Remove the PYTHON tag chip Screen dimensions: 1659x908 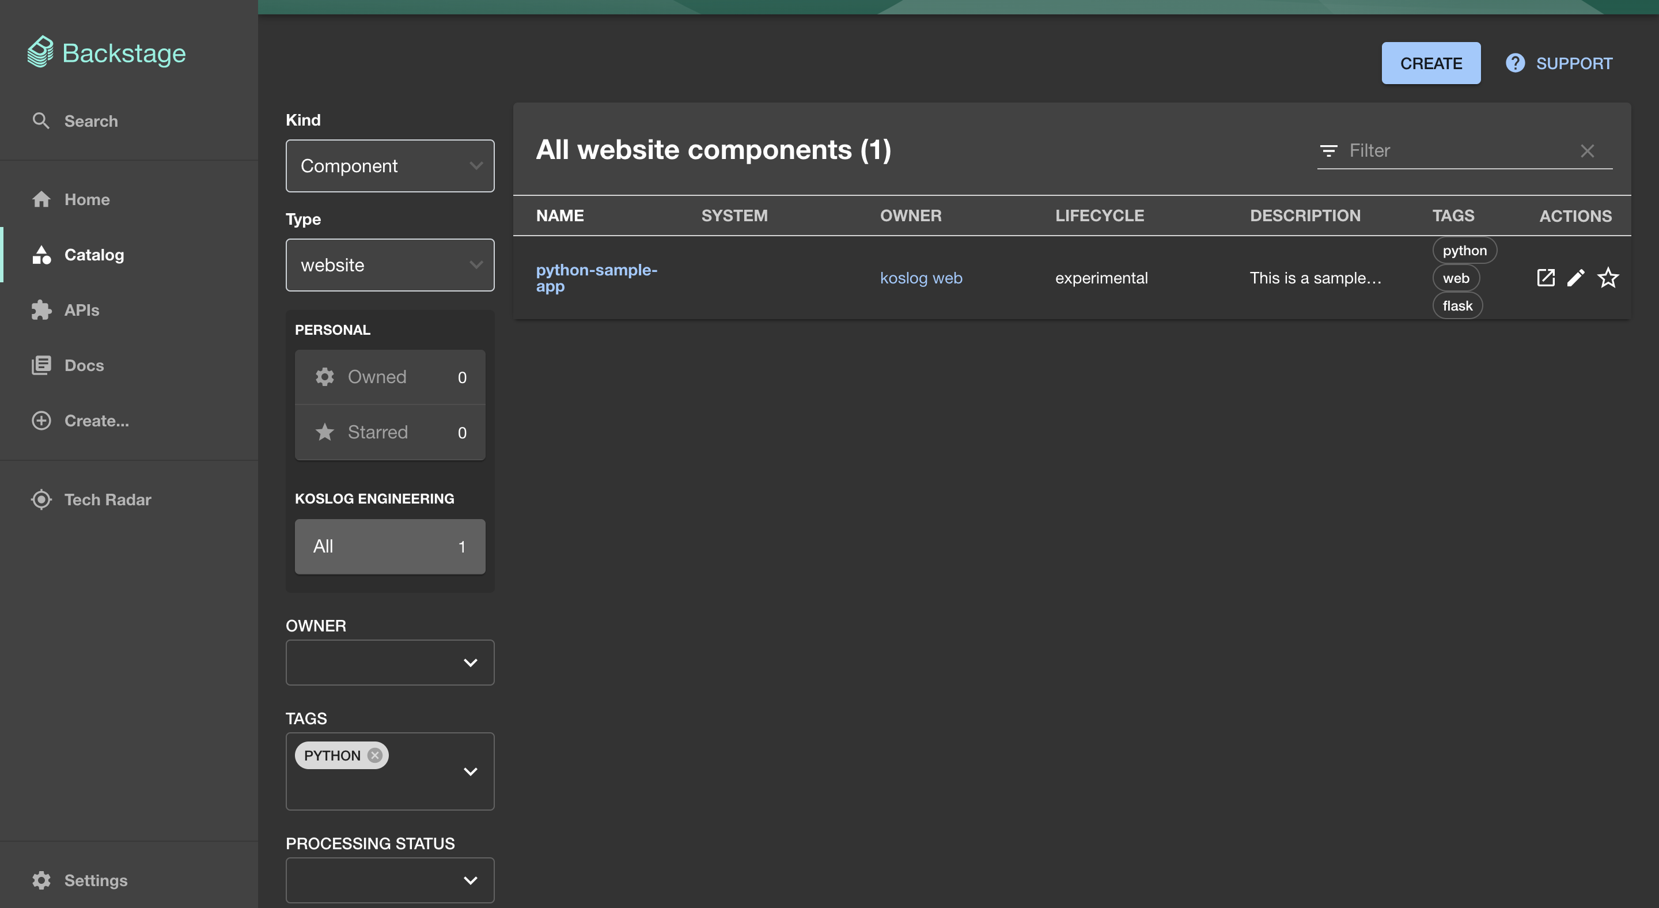pyautogui.click(x=375, y=755)
